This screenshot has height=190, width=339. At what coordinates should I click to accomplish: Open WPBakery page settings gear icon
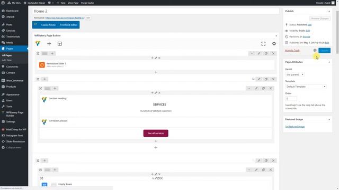(x=274, y=44)
